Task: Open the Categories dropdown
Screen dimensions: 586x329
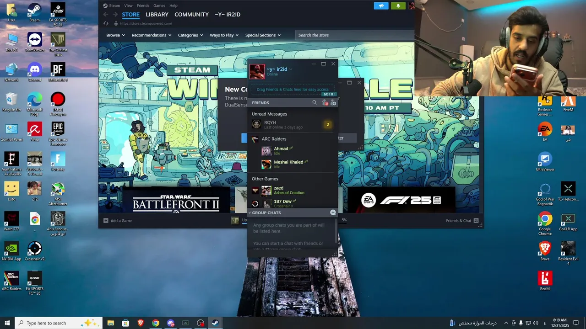Action: 190,35
